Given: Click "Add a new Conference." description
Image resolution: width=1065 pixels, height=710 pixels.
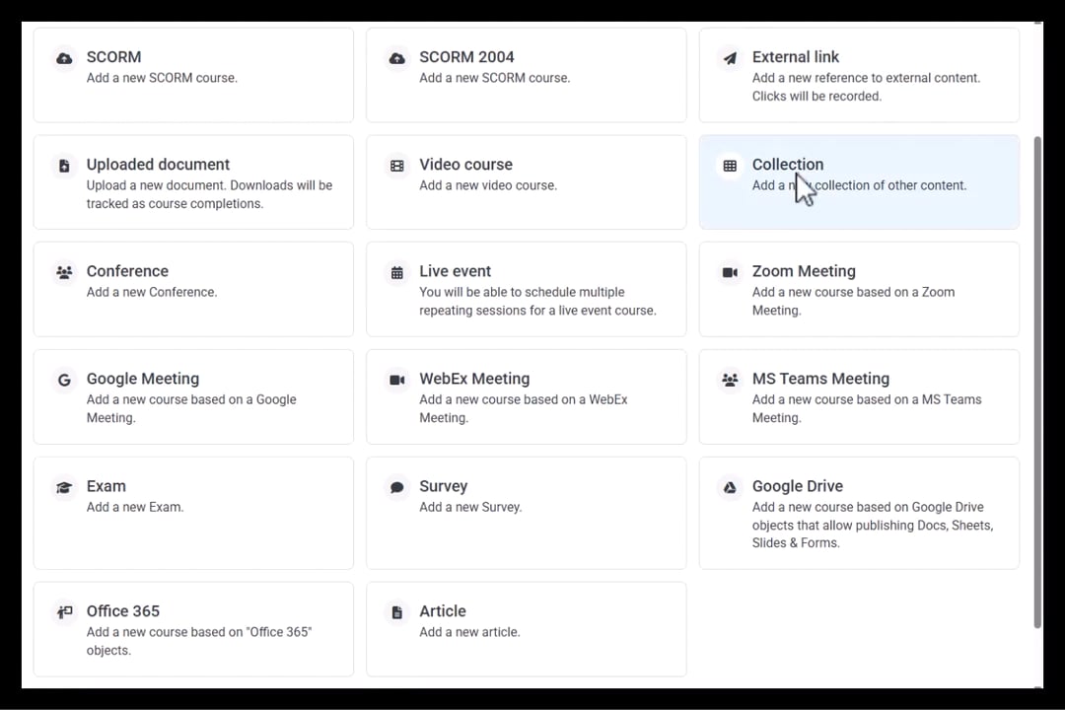Looking at the screenshot, I should (152, 292).
